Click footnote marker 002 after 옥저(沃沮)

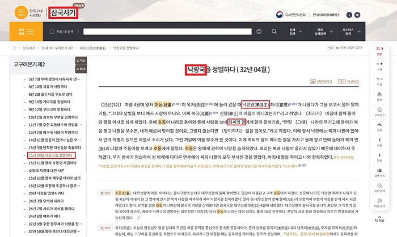click(210, 104)
